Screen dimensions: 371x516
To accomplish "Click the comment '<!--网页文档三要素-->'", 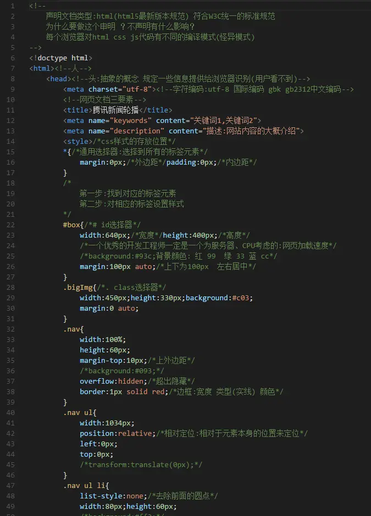I will [x=104, y=99].
